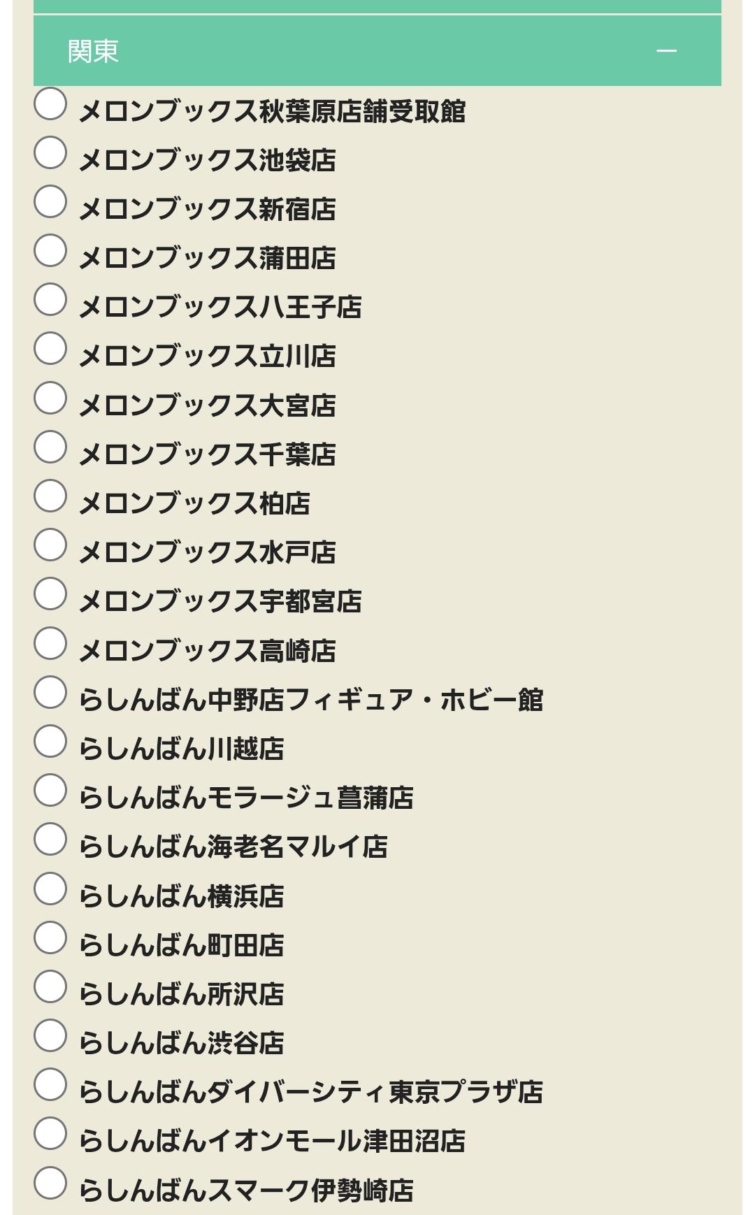Select メロンブックス柏店 radio button
Image resolution: width=755 pixels, height=1215 pixels.
coord(50,496)
